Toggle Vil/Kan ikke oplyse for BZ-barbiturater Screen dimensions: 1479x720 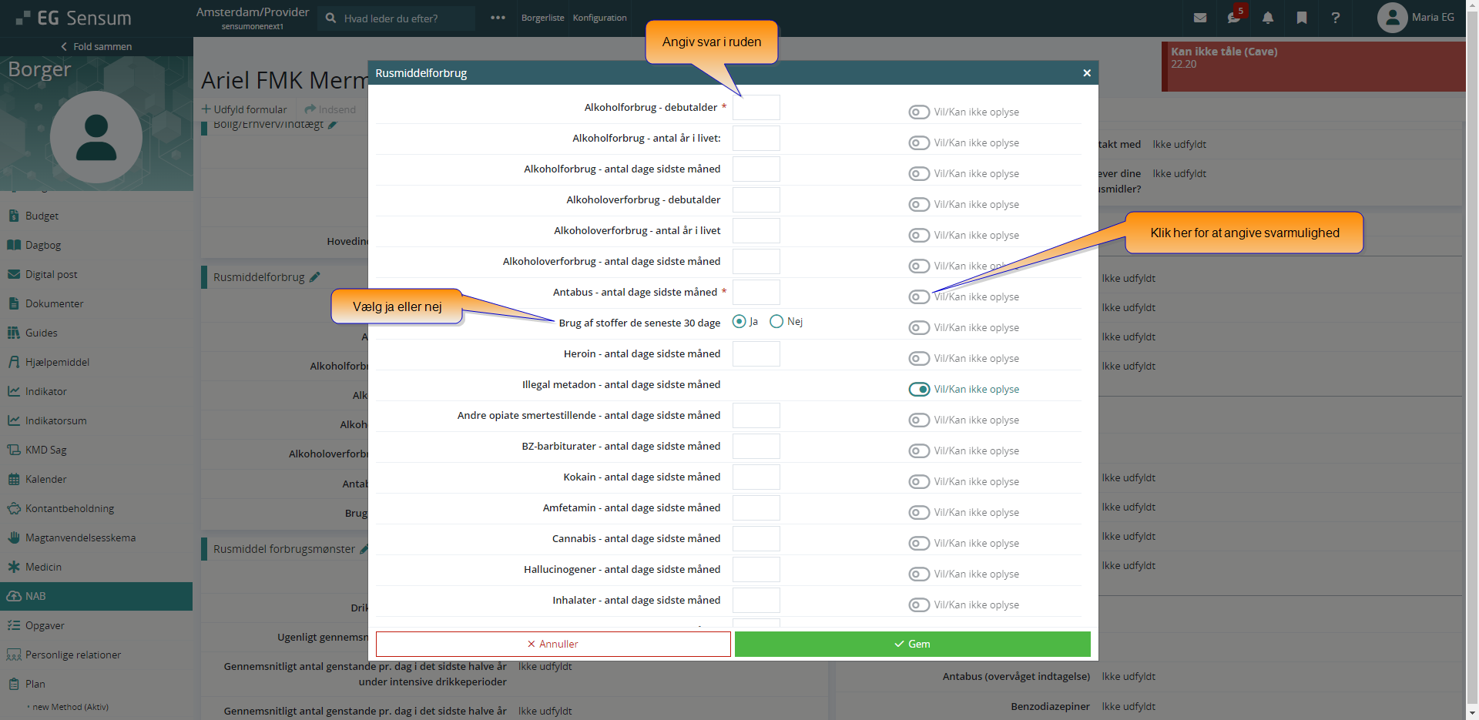pyautogui.click(x=919, y=450)
